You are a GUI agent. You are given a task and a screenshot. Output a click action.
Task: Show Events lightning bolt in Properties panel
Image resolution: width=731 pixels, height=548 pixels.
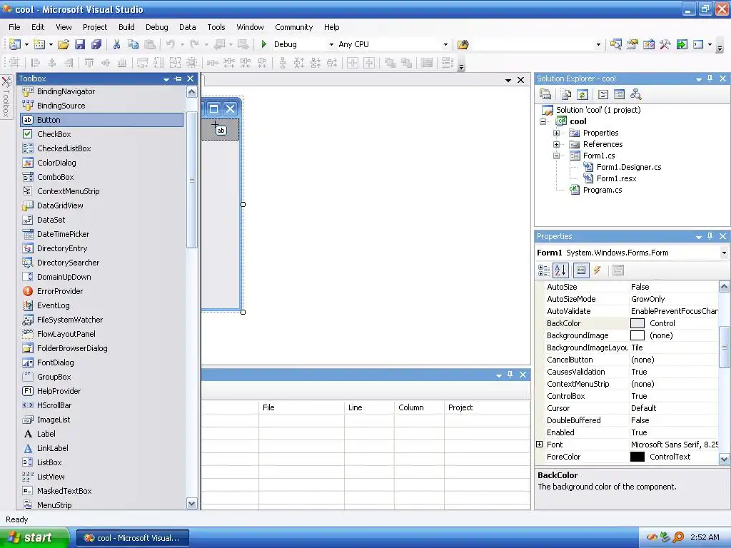598,270
